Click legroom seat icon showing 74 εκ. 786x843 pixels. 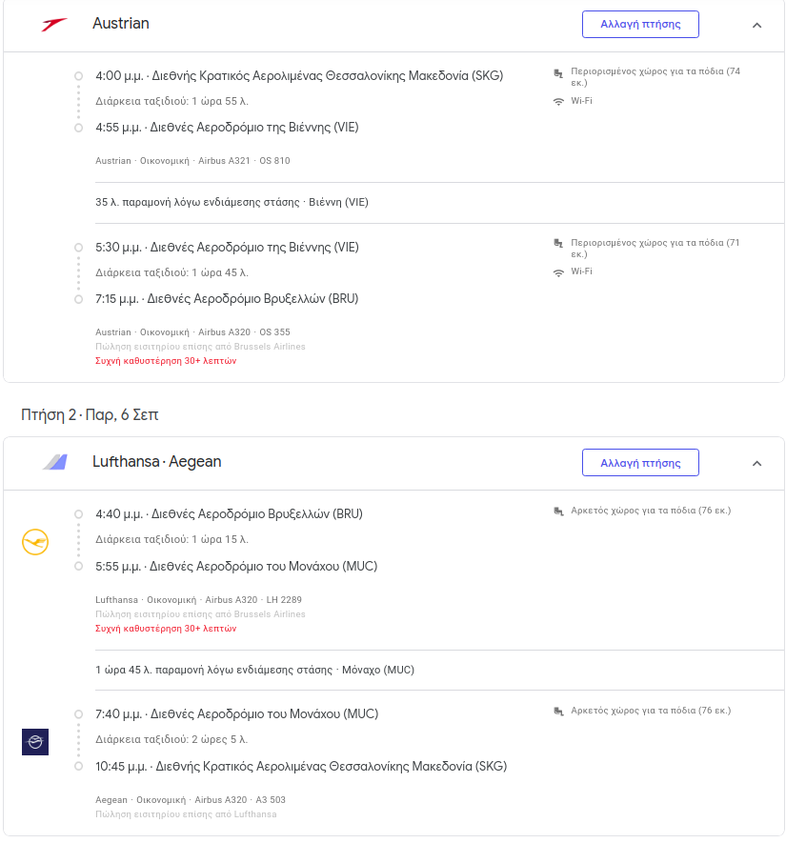558,73
